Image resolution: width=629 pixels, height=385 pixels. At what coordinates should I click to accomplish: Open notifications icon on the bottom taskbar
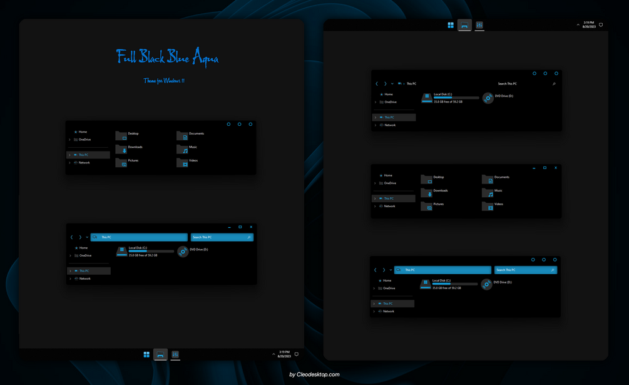point(297,354)
